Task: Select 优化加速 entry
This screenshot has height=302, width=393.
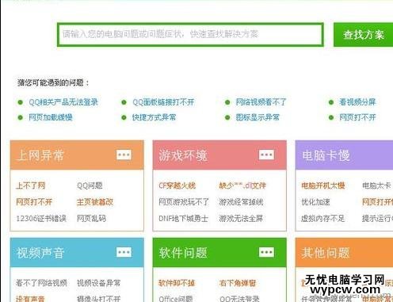Action: pyautogui.click(x=315, y=202)
